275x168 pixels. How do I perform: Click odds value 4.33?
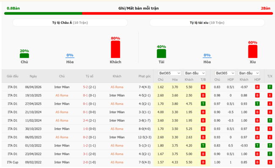pyautogui.click(x=175, y=162)
